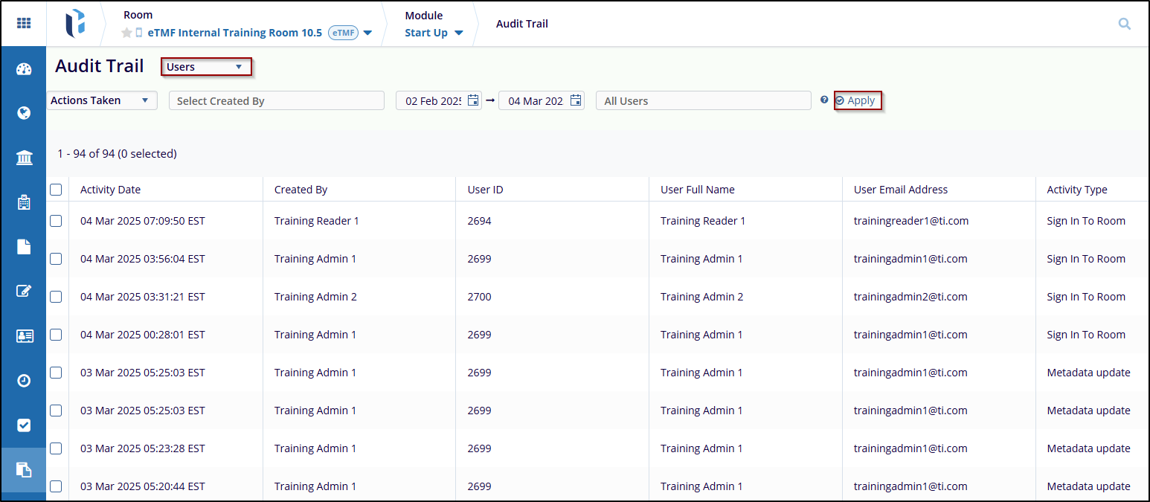Open the app grid menu icon
1150x502 pixels.
24,24
